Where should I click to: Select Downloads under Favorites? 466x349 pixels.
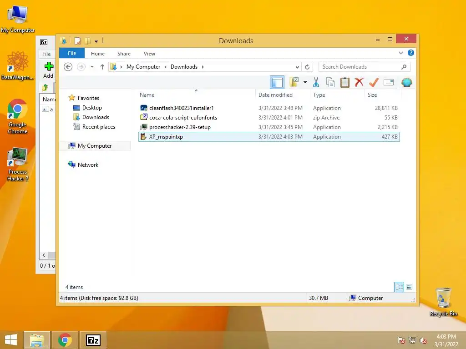pyautogui.click(x=96, y=117)
